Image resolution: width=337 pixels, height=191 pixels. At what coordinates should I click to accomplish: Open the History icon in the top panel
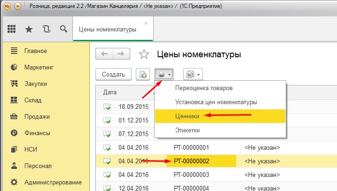click(x=47, y=29)
